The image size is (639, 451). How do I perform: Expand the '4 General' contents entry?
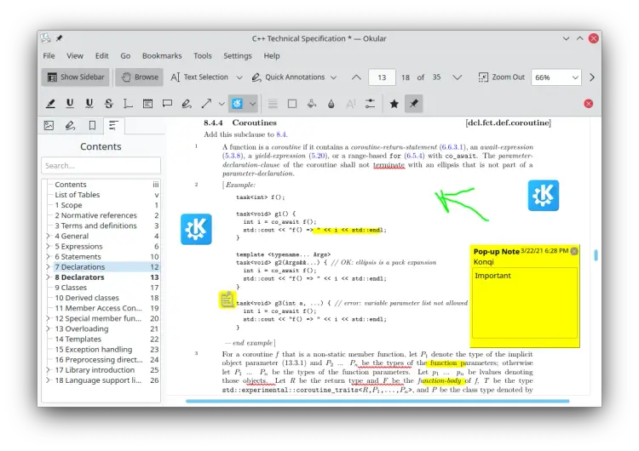pos(48,236)
